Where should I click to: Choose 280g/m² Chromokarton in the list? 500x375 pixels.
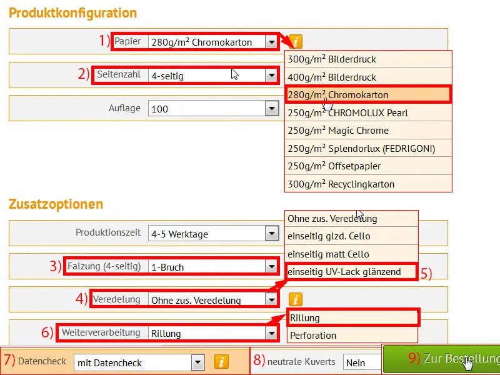click(368, 95)
